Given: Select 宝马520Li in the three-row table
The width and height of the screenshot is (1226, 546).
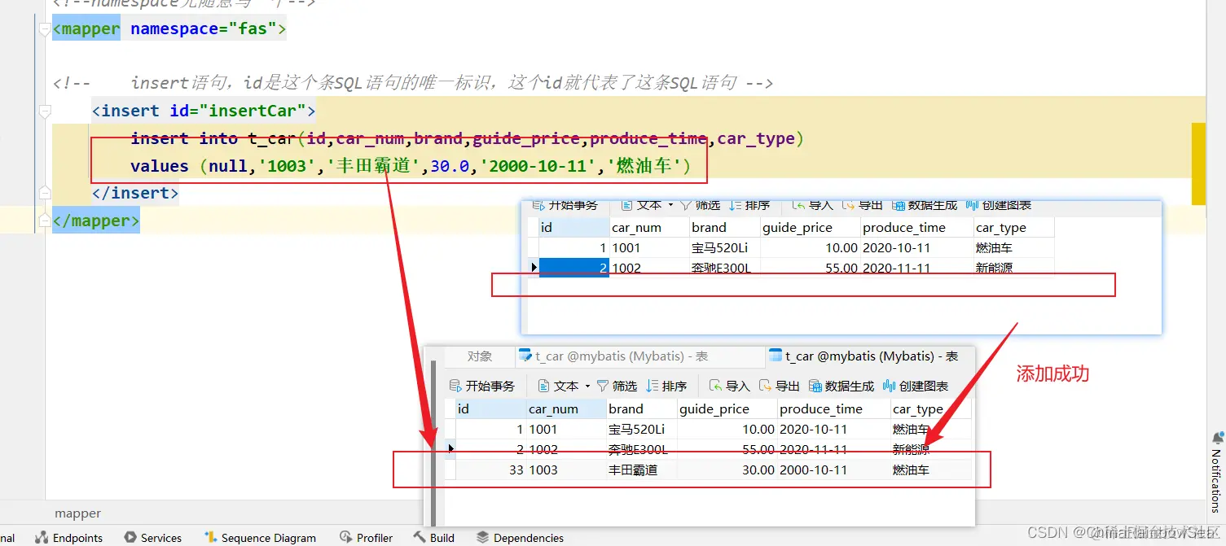Looking at the screenshot, I should (x=642, y=429).
